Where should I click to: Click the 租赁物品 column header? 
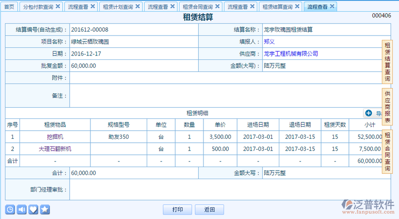pos(55,125)
